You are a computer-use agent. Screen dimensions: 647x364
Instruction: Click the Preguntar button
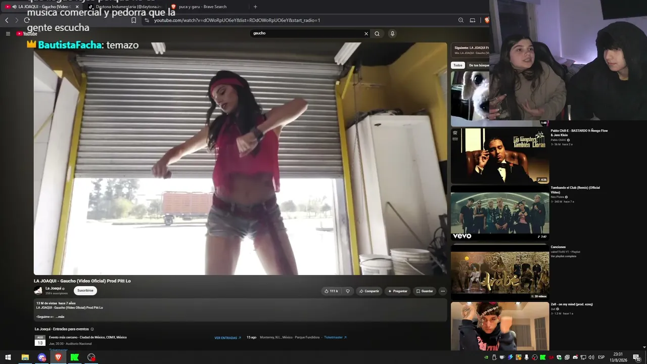click(x=398, y=291)
